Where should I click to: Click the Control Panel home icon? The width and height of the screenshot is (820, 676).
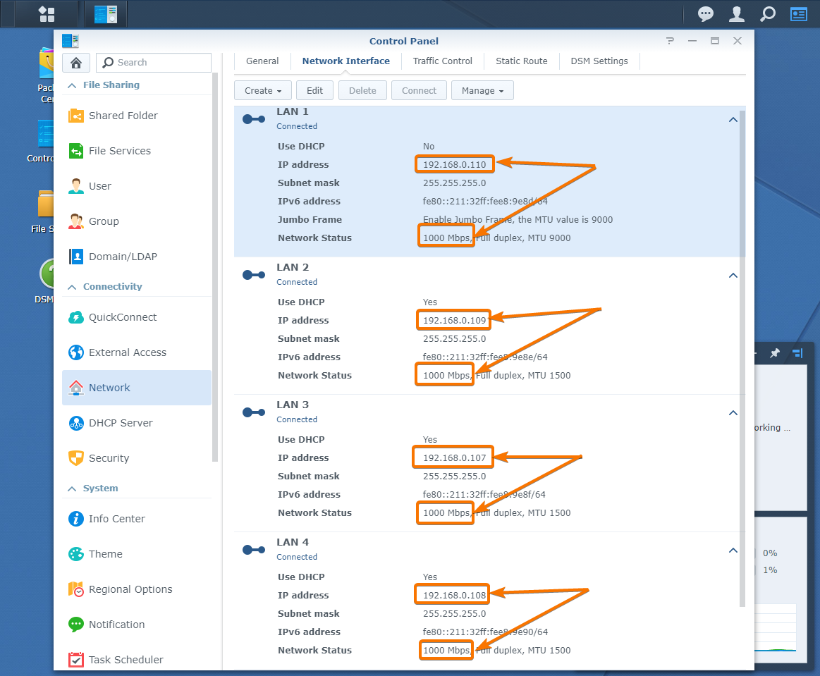pyautogui.click(x=75, y=63)
